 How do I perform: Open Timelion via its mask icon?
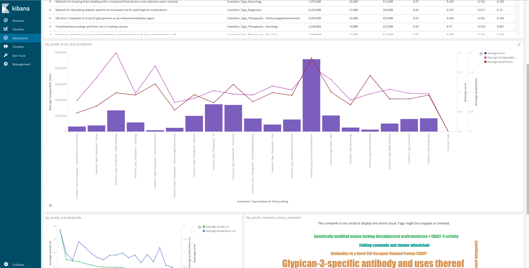[6, 46]
